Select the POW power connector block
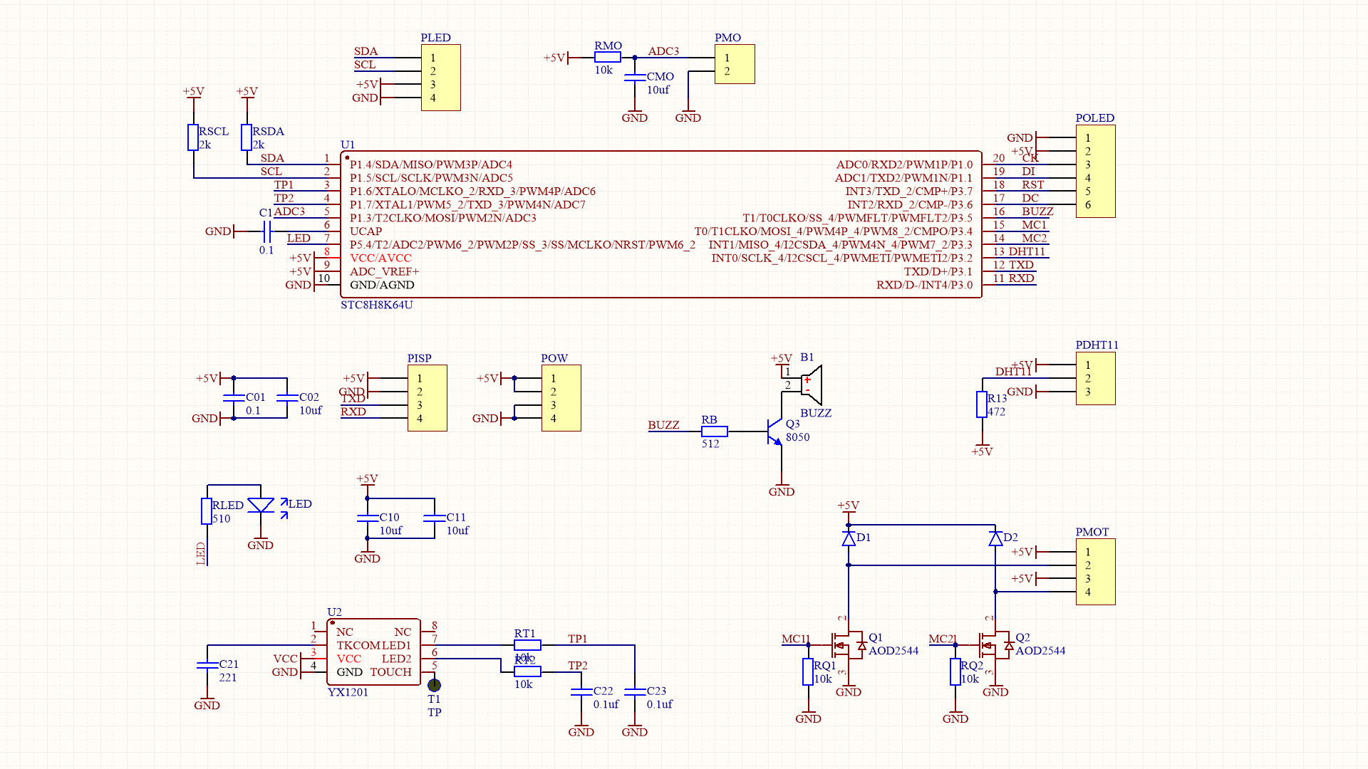 click(x=561, y=398)
